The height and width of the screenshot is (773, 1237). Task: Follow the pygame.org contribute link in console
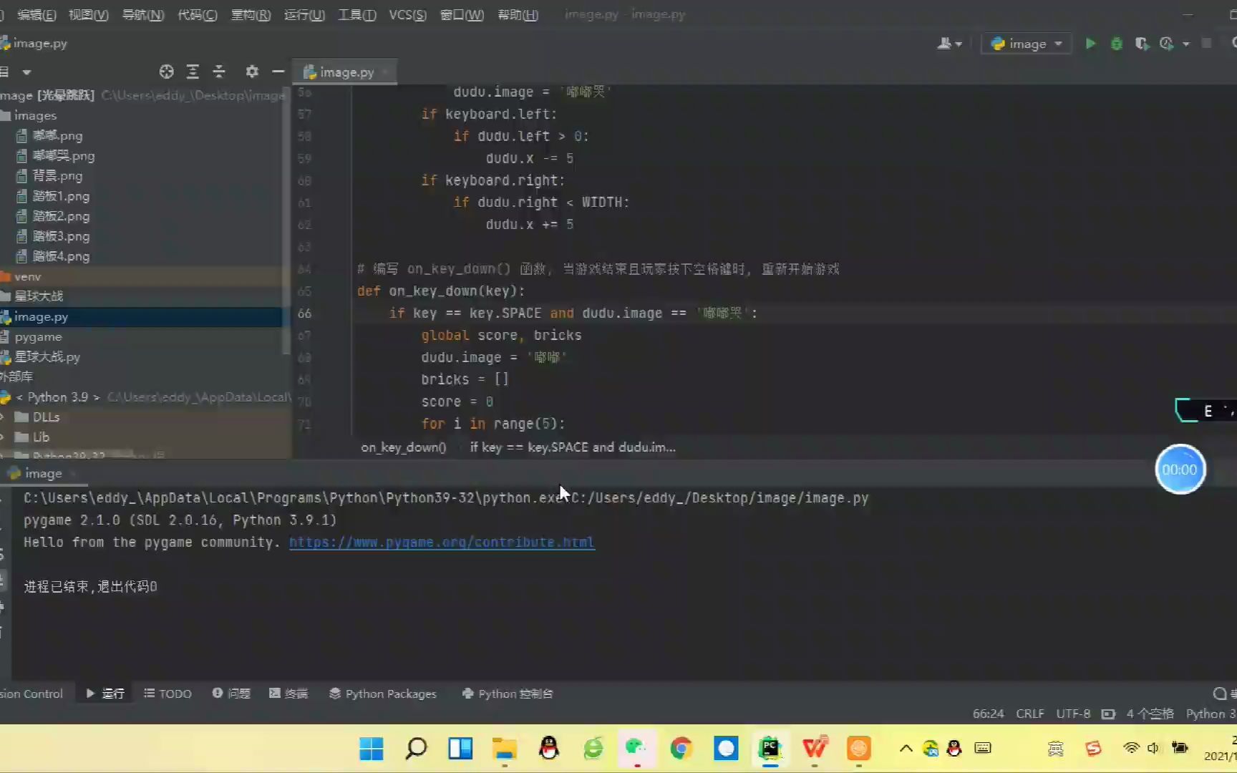(441, 542)
